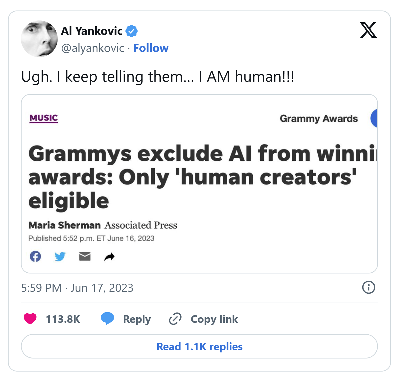Open Al Yankovic profile picture
The height and width of the screenshot is (380, 399).
pyautogui.click(x=39, y=39)
